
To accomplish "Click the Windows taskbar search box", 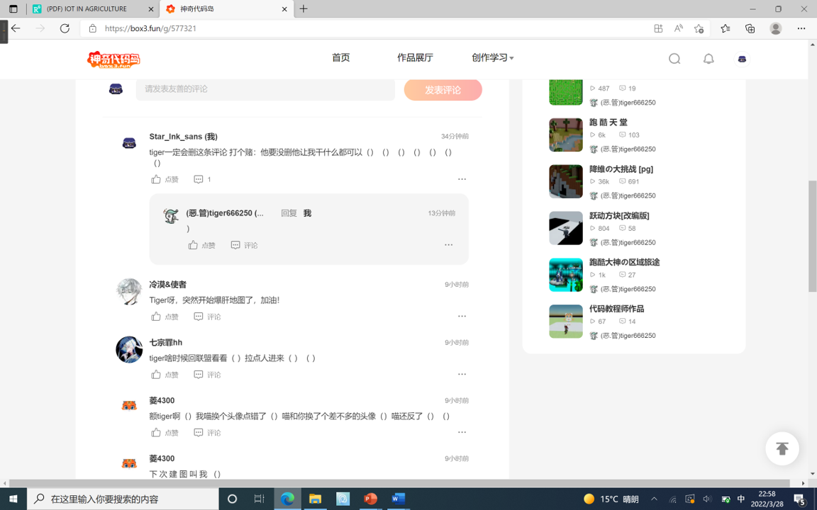I will tap(123, 499).
